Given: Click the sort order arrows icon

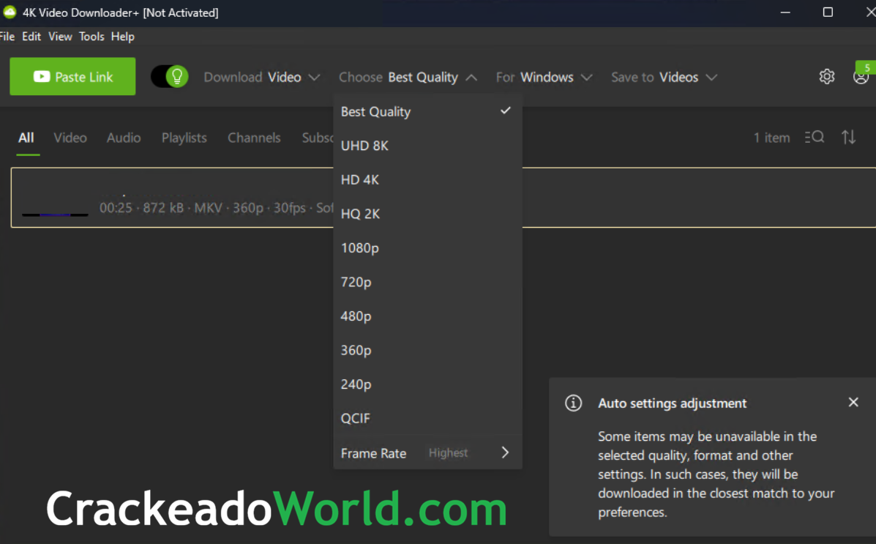Looking at the screenshot, I should [x=849, y=137].
